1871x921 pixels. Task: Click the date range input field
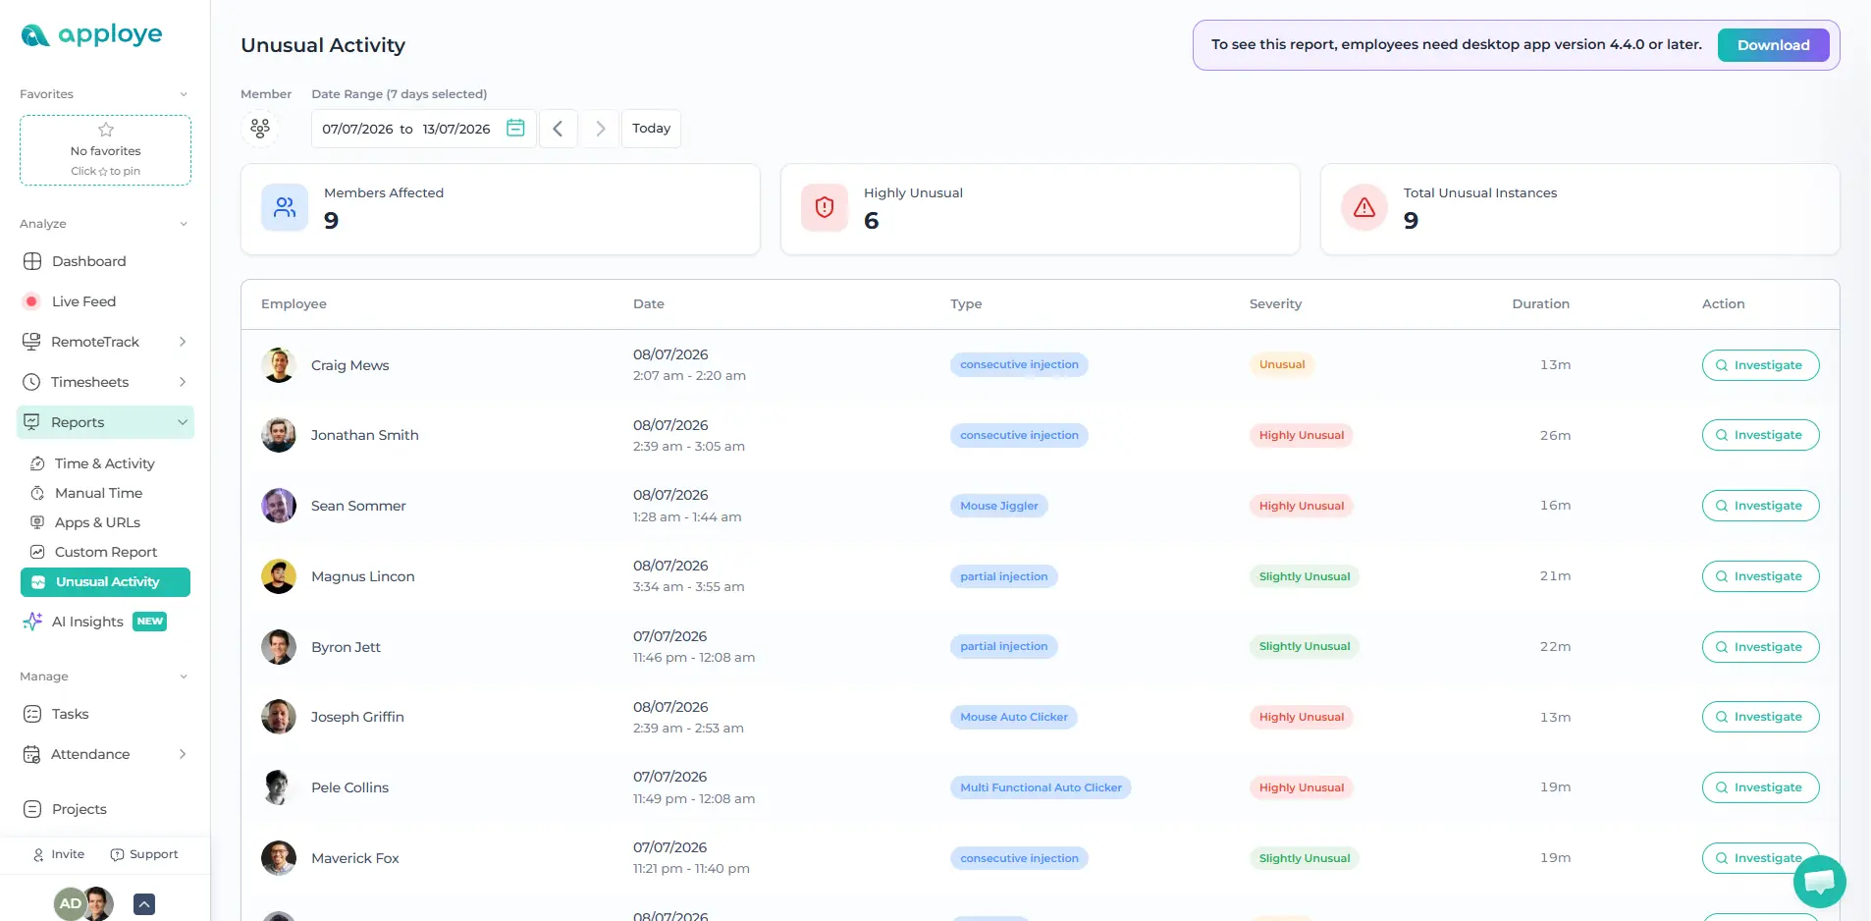point(424,129)
